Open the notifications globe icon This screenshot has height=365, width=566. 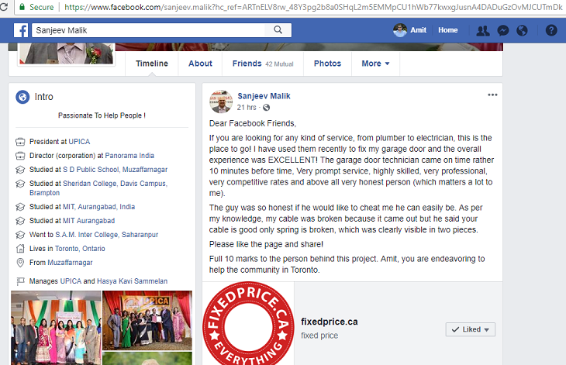click(522, 30)
